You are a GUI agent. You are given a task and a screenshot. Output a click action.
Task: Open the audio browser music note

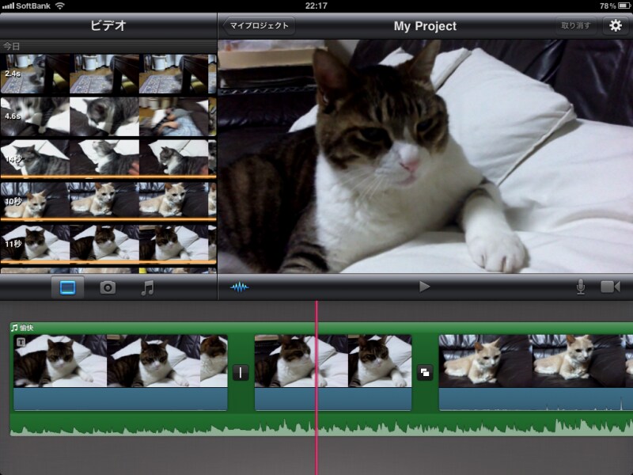coord(147,288)
